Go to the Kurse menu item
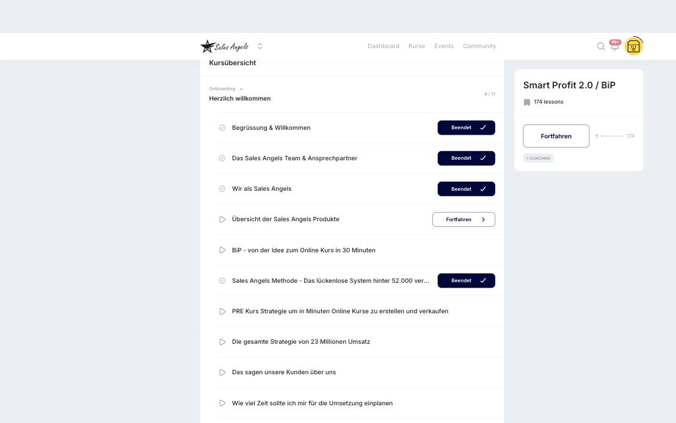The width and height of the screenshot is (676, 423). pyautogui.click(x=416, y=46)
